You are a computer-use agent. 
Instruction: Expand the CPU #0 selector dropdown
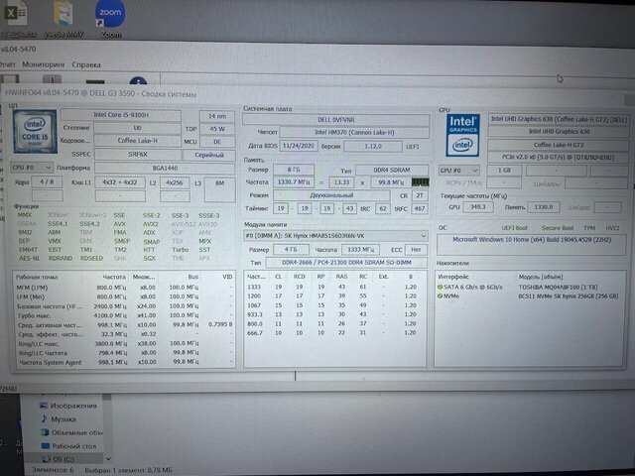(33, 169)
